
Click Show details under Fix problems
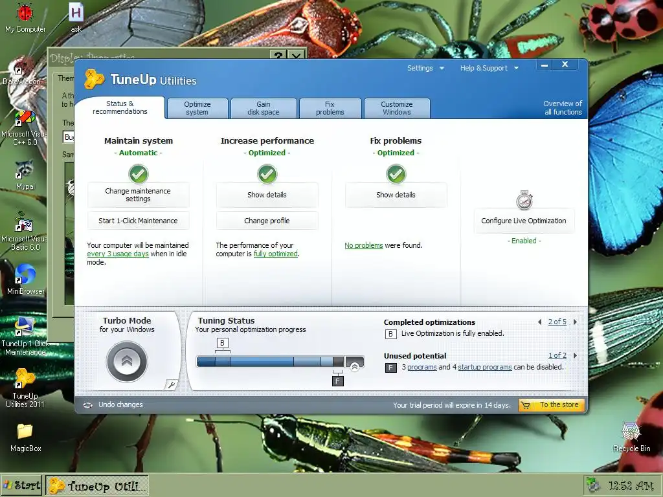(396, 195)
